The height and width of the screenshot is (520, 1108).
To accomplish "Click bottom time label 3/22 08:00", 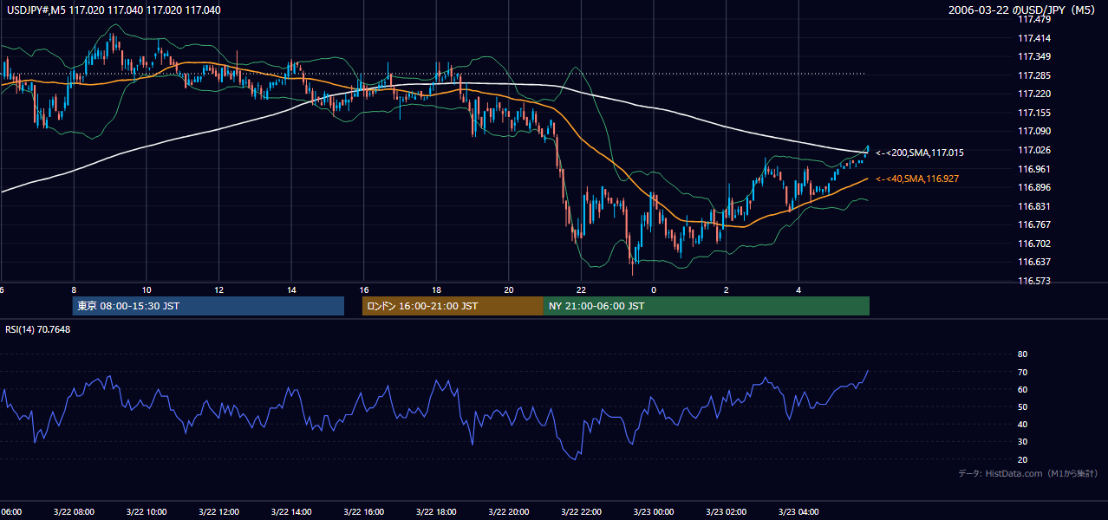I will (x=74, y=511).
